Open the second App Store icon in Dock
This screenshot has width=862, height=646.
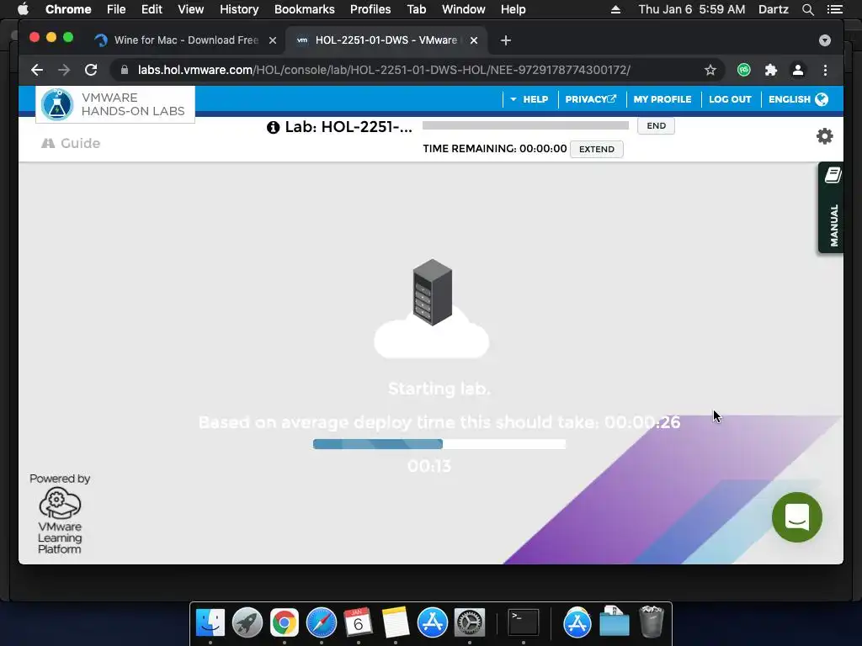click(577, 622)
